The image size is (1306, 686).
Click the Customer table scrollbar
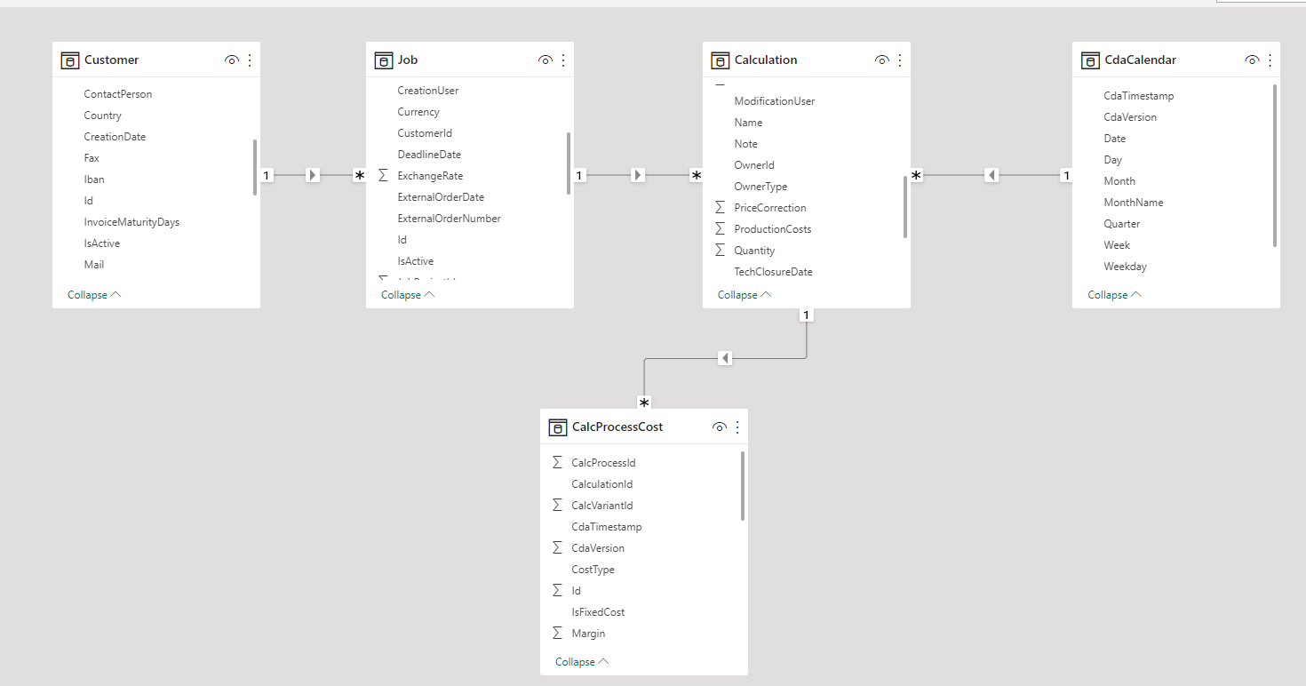(256, 167)
